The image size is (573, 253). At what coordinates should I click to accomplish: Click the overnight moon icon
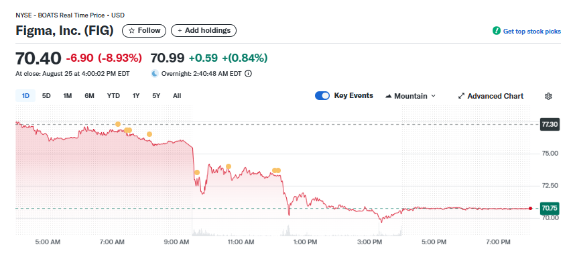tap(155, 74)
